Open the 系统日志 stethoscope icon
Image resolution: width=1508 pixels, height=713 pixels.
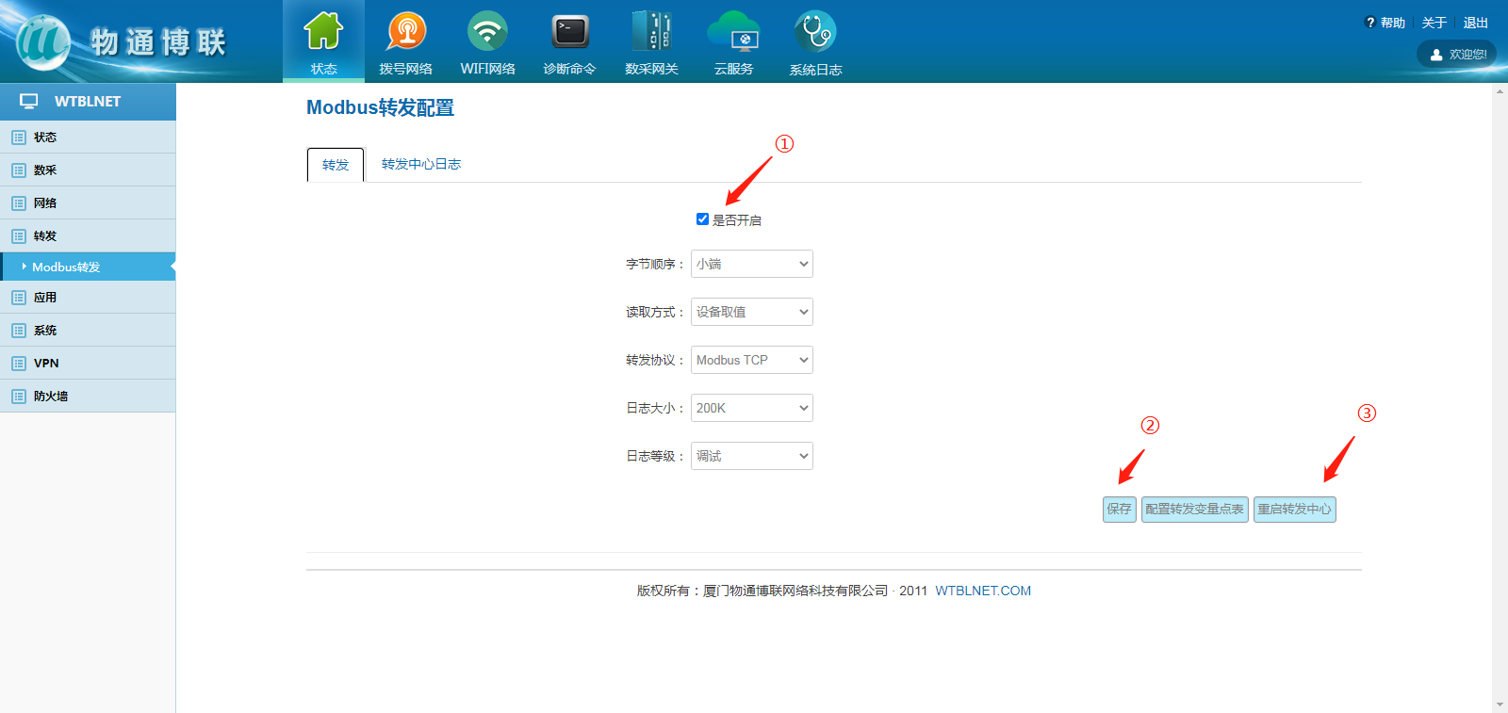pos(815,32)
